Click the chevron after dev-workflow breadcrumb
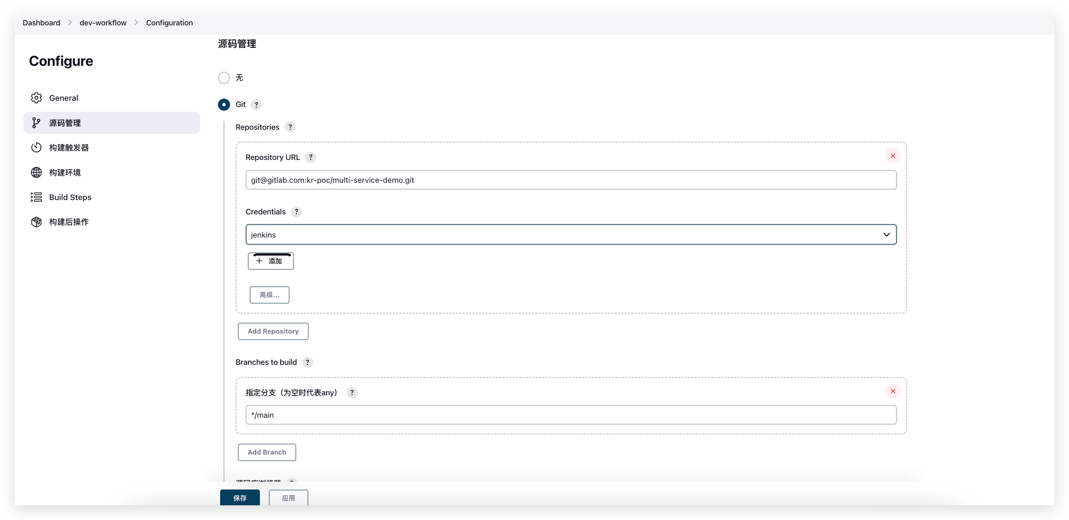 click(136, 23)
